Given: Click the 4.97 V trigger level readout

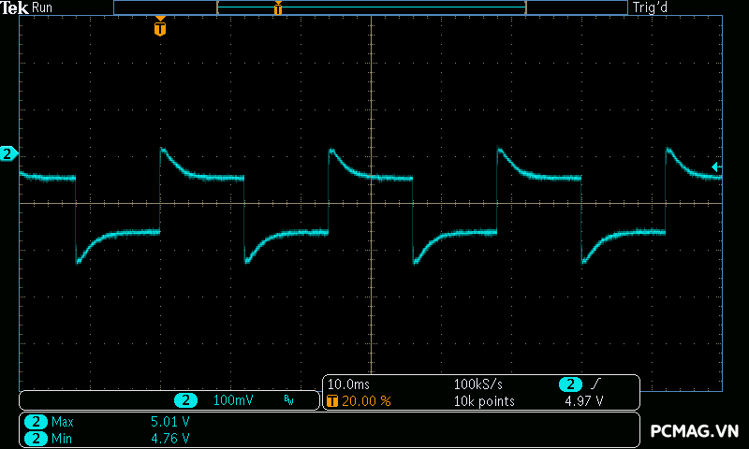Looking at the screenshot, I should tap(583, 400).
